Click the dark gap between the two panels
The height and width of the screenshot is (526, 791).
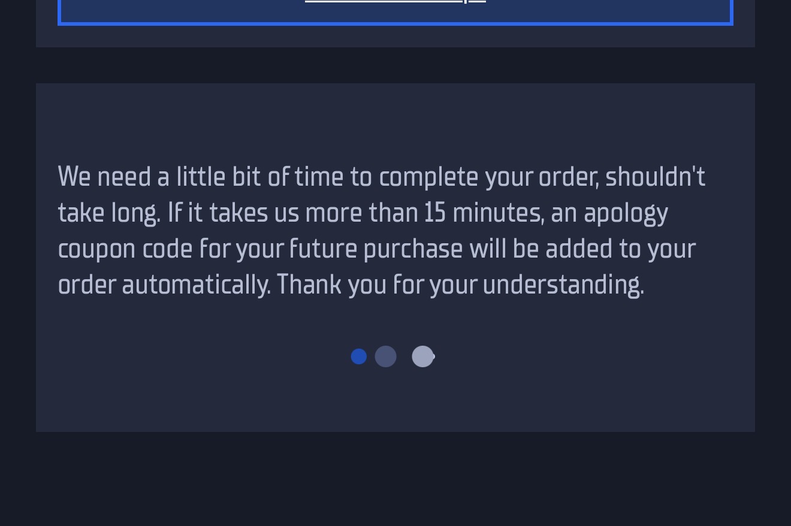pyautogui.click(x=395, y=65)
